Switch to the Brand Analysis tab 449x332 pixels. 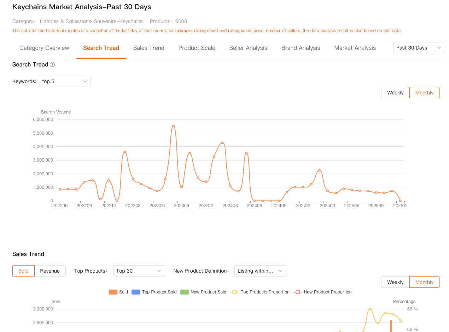click(301, 48)
